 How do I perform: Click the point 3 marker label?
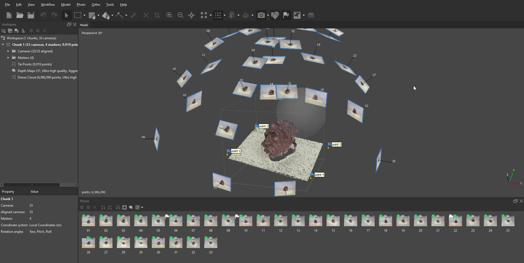coord(336,144)
